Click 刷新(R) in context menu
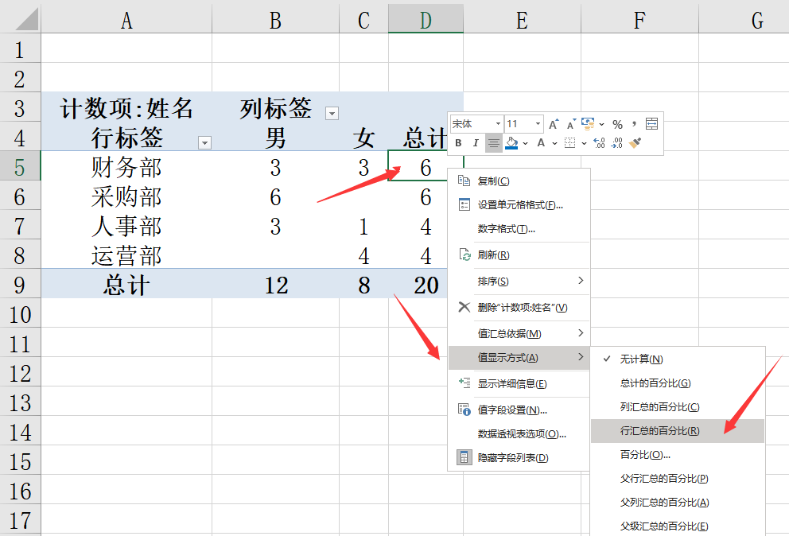This screenshot has width=789, height=536. (x=519, y=255)
